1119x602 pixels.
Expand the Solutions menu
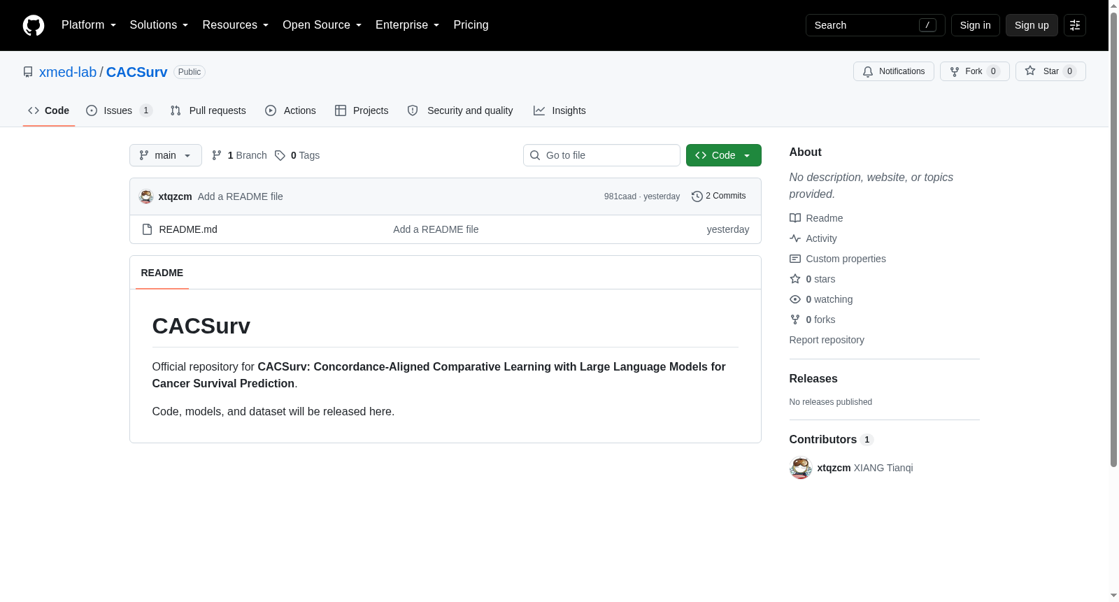point(159,25)
